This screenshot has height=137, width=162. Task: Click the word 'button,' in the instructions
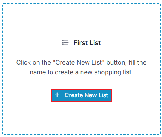[116, 62]
